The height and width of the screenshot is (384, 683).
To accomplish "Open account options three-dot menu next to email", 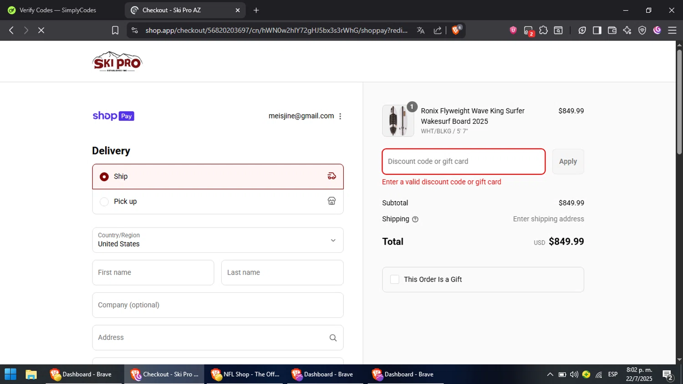I will [340, 116].
